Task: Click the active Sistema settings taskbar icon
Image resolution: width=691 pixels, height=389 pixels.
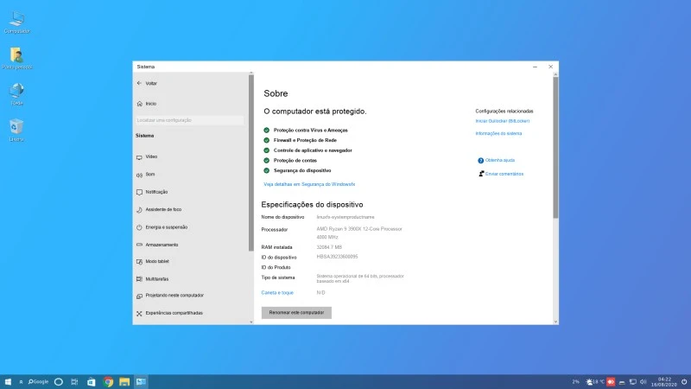Action: point(141,382)
